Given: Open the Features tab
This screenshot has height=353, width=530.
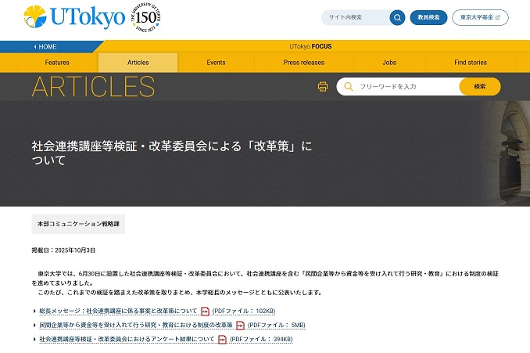Looking at the screenshot, I should (57, 63).
